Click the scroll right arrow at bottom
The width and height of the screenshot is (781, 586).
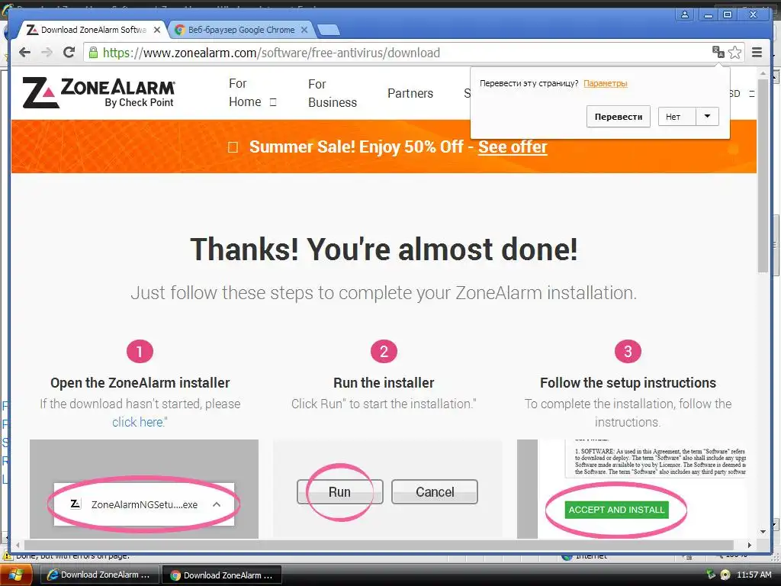749,545
